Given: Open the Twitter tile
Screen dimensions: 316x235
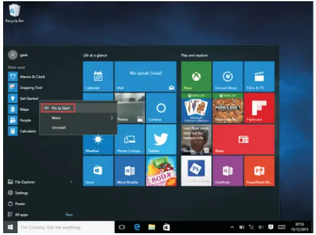Looking at the screenshot, I should (161, 139).
